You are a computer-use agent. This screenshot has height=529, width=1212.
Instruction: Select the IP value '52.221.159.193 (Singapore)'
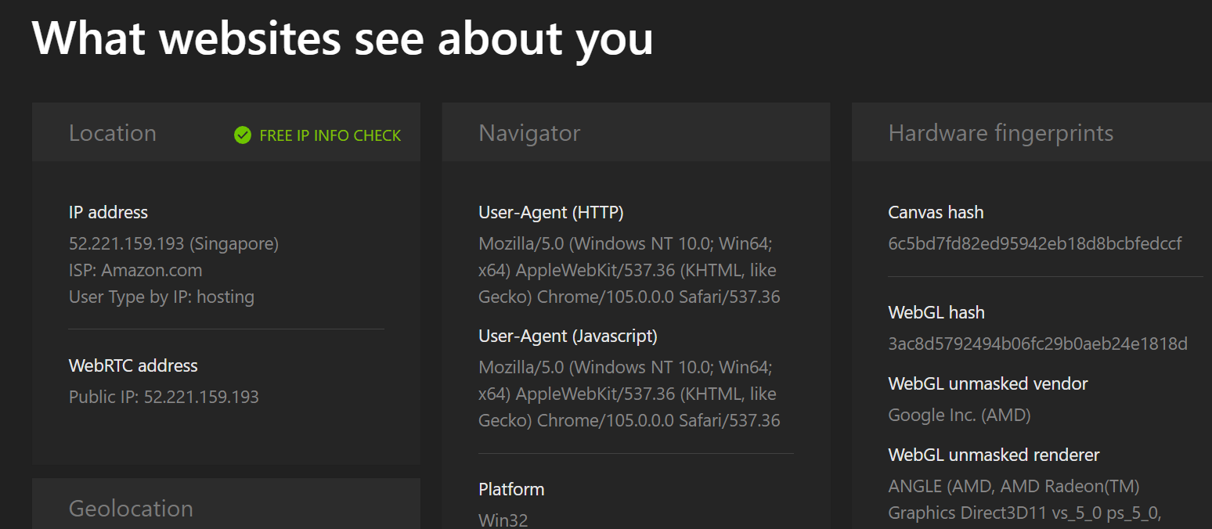click(174, 243)
